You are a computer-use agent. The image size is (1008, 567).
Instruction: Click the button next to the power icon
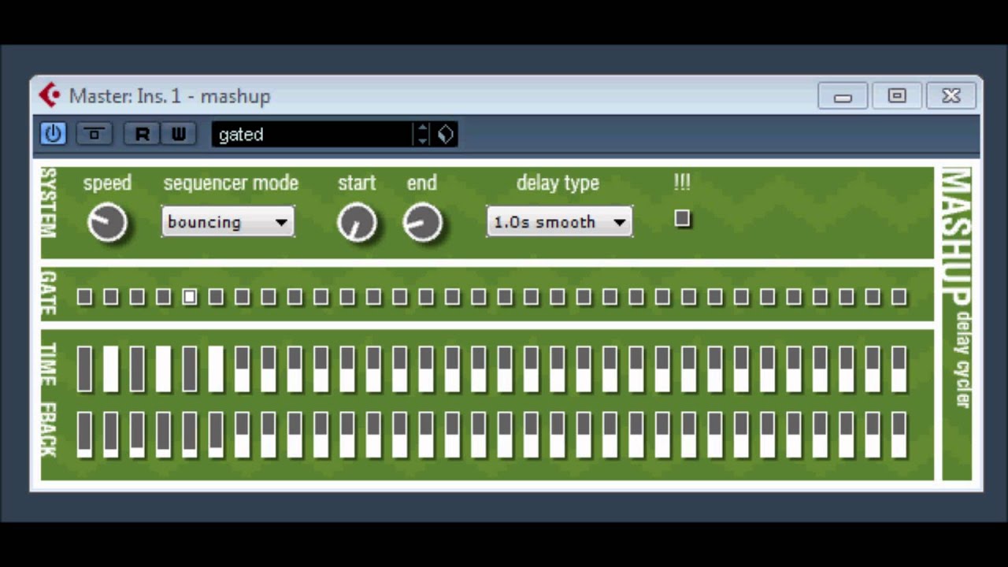(x=94, y=134)
